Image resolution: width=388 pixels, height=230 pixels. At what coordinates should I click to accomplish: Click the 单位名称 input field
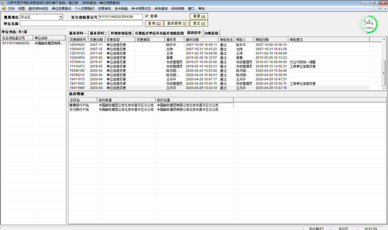point(81,23)
